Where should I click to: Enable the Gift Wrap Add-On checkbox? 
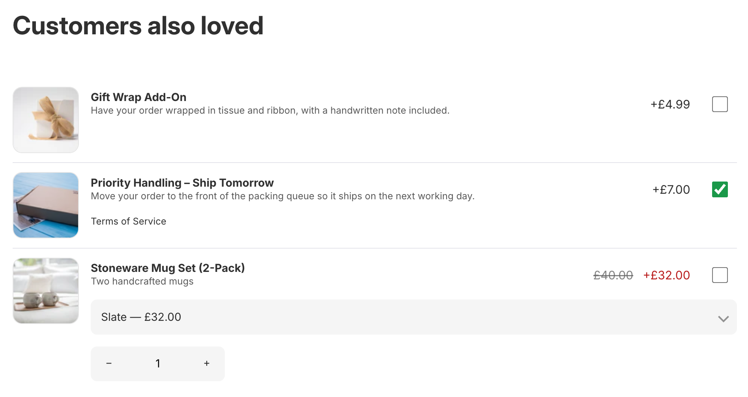tap(720, 104)
